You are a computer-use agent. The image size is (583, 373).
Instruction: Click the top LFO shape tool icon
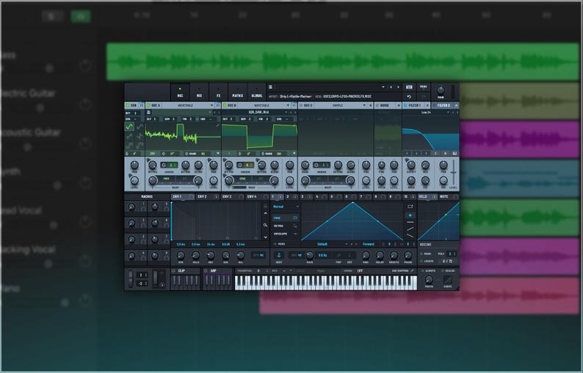click(410, 207)
